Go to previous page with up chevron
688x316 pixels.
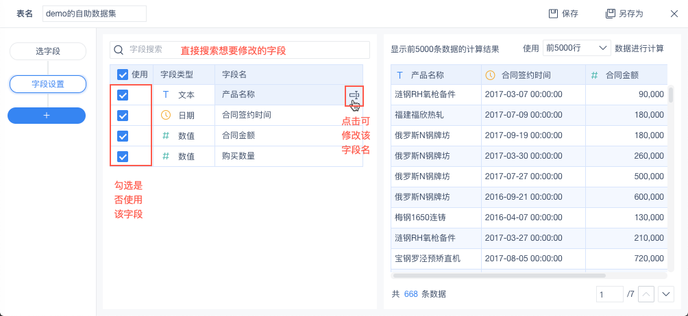tap(646, 294)
